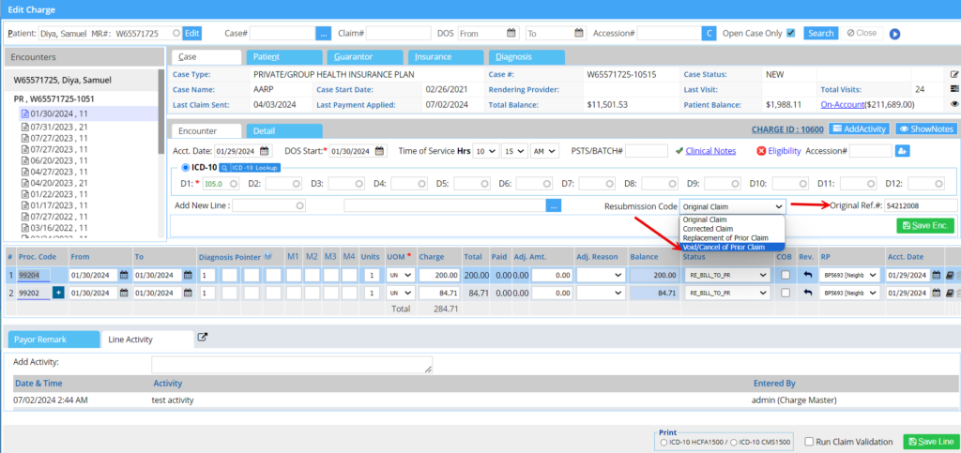Screen dimensions: 961x453
Task: Click the reverse arrow for line 1
Action: [807, 275]
